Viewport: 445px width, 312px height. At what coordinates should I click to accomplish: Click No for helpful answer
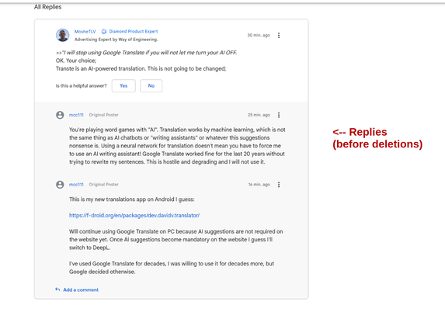tap(151, 85)
